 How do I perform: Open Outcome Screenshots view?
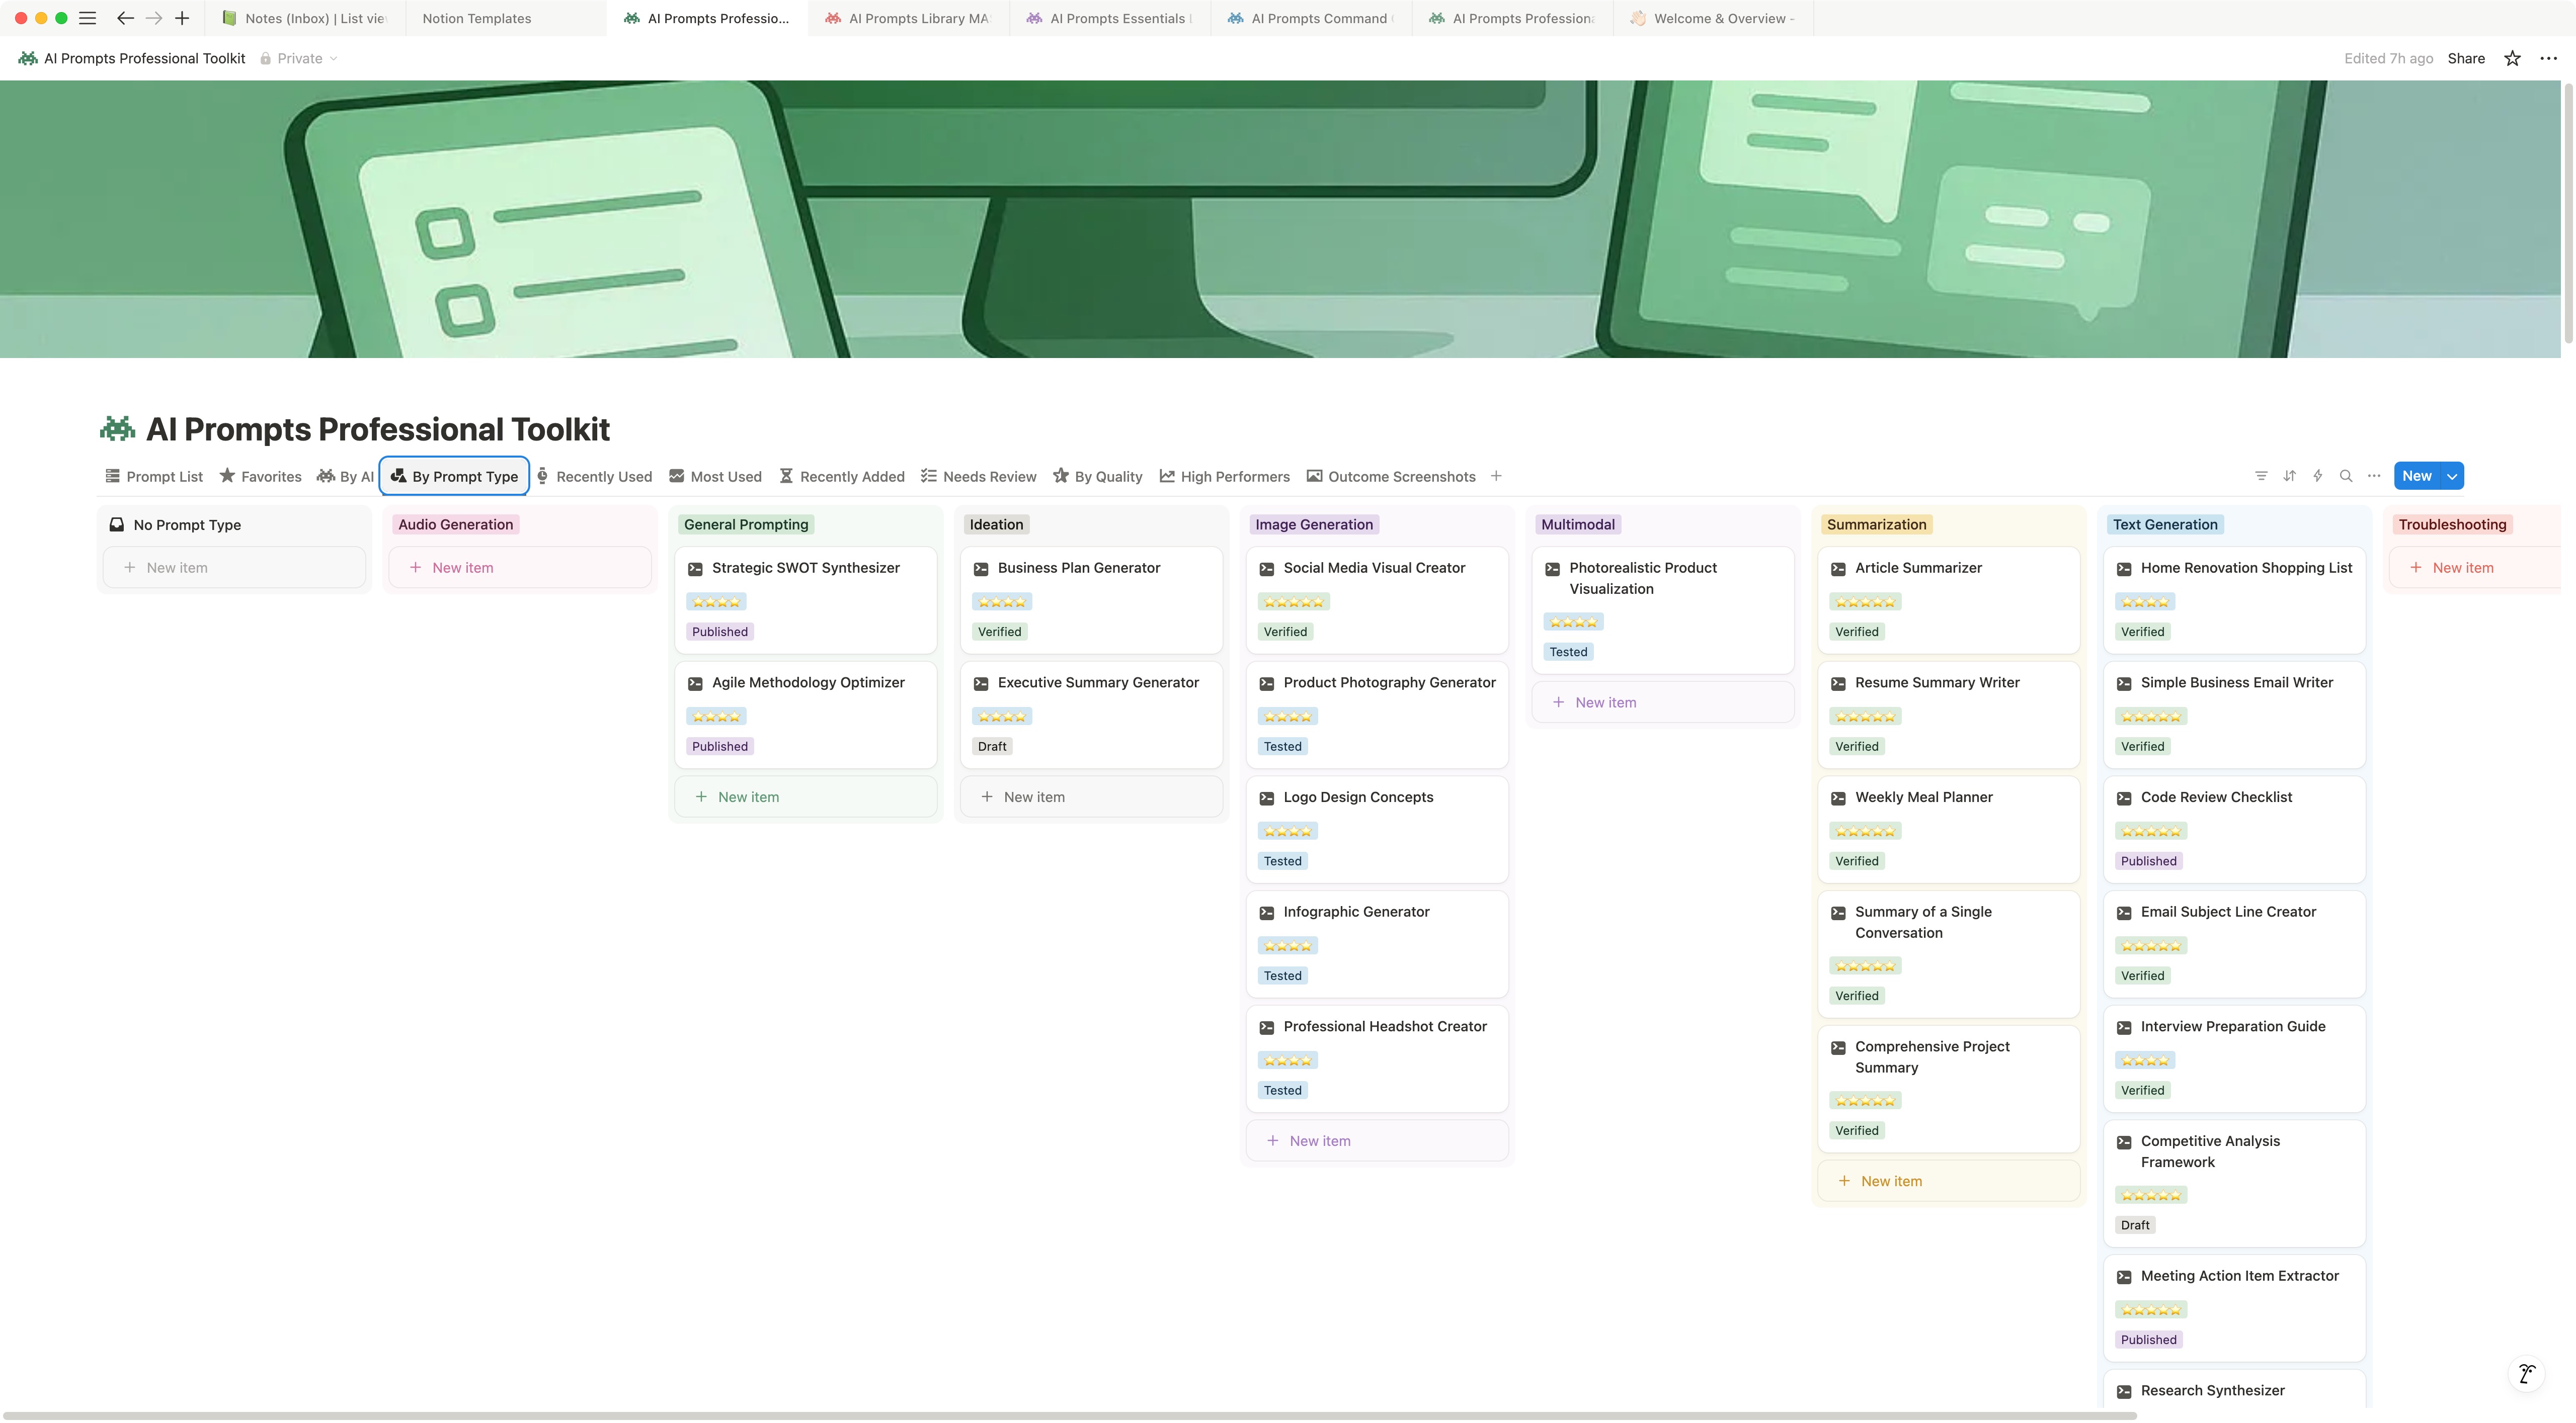pos(1391,477)
